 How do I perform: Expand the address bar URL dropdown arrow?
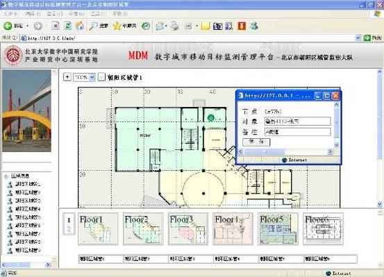point(358,37)
